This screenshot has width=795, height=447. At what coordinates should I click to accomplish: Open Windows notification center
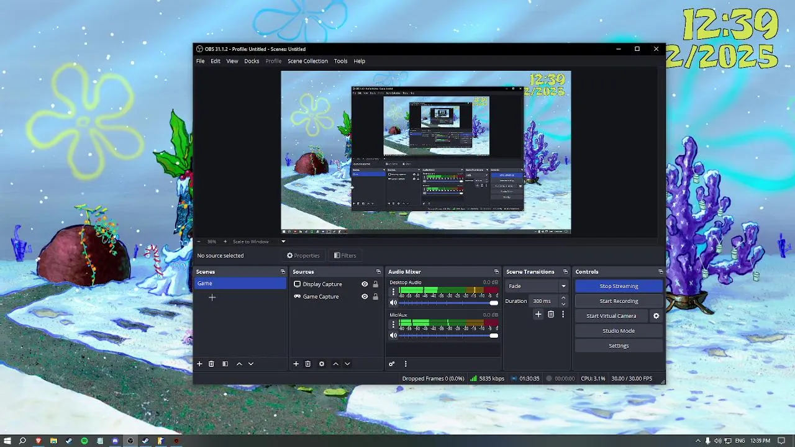(782, 441)
